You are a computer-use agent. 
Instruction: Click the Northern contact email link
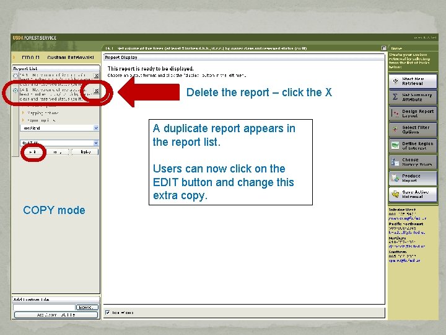[406, 246]
